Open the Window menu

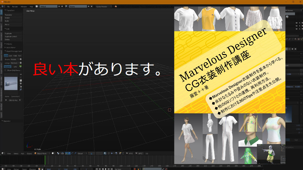pos(24,7)
